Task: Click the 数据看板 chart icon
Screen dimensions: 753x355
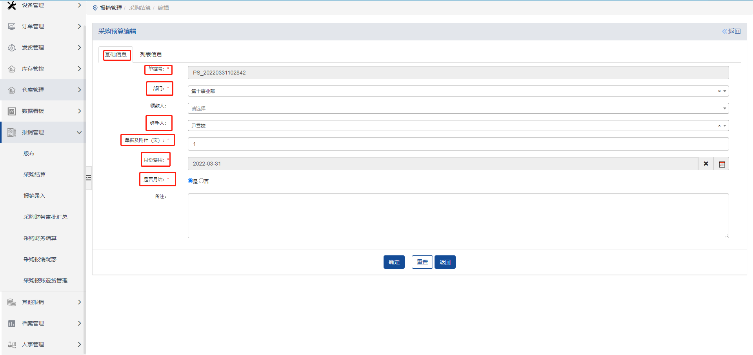Action: click(12, 111)
